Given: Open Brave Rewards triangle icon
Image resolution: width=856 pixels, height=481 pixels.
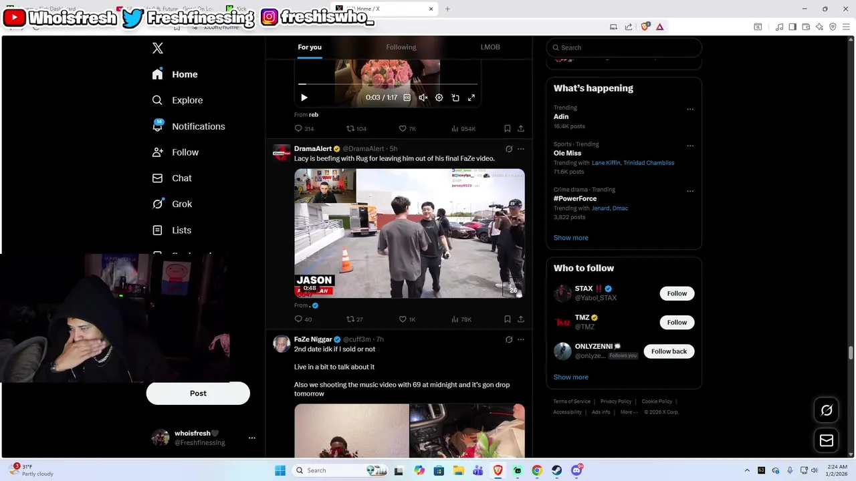Looking at the screenshot, I should tap(659, 27).
